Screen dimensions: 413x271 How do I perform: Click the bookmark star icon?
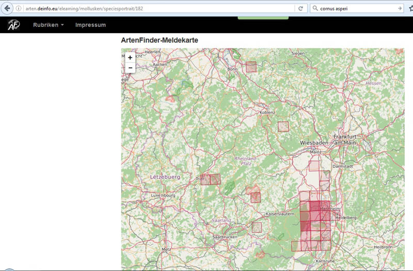click(x=410, y=9)
